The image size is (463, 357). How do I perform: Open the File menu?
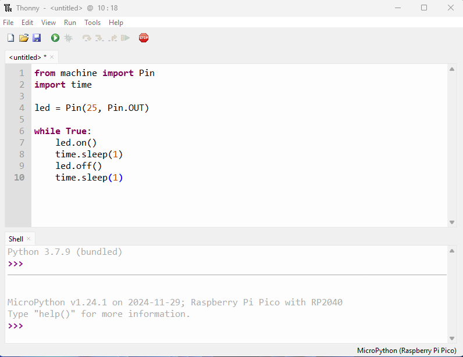(8, 23)
